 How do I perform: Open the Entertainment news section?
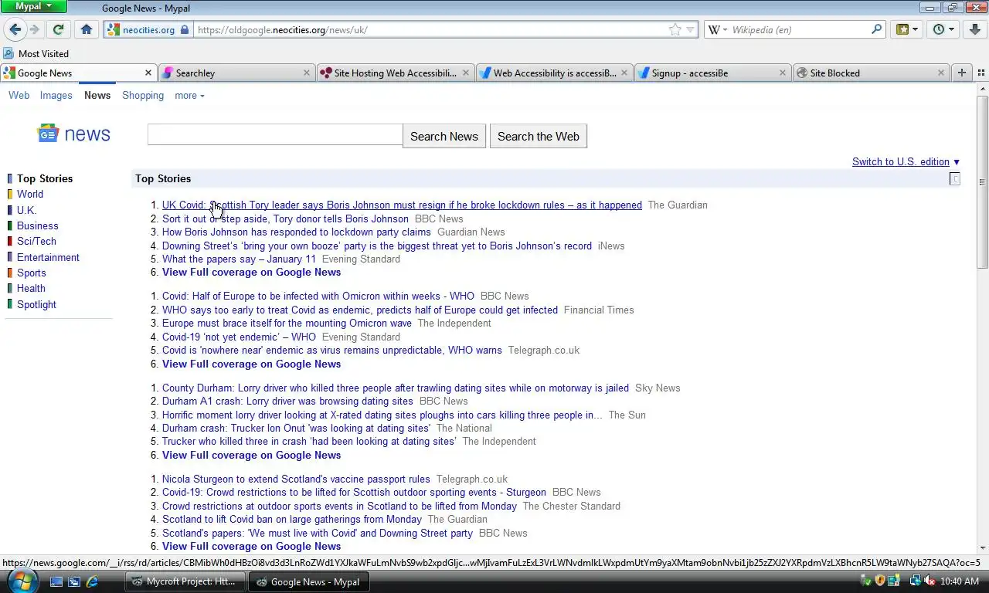coord(48,257)
